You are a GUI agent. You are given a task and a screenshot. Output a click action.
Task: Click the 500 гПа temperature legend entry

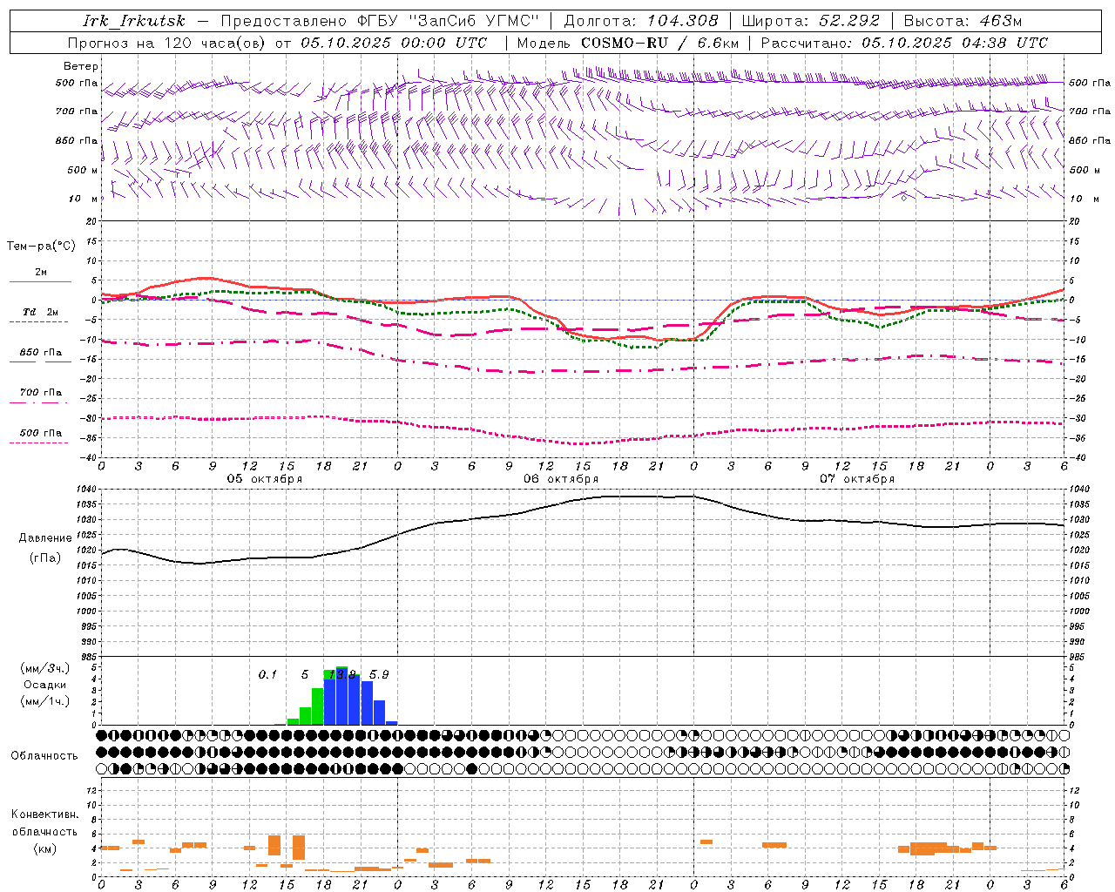coord(41,433)
